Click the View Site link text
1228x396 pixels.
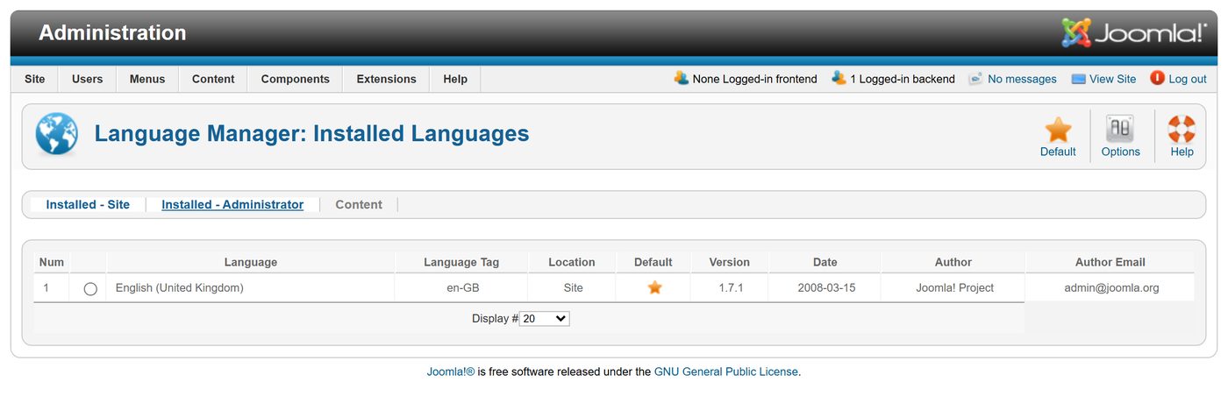(1112, 79)
